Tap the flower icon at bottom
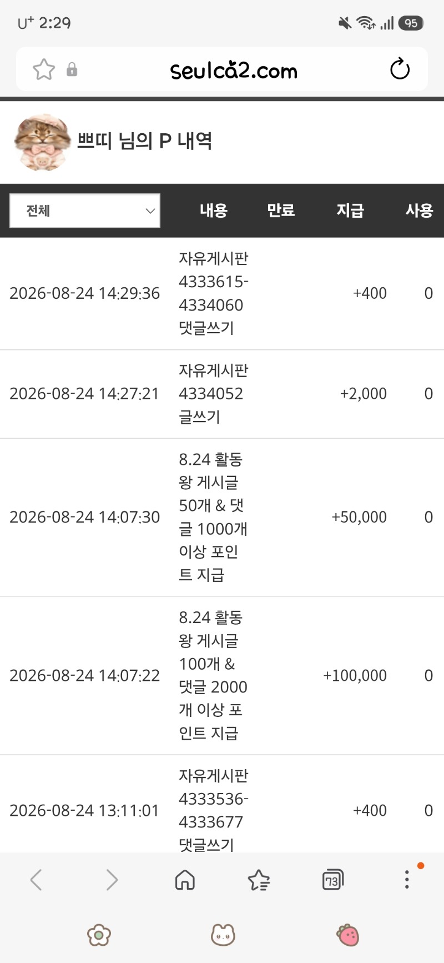 point(99,935)
